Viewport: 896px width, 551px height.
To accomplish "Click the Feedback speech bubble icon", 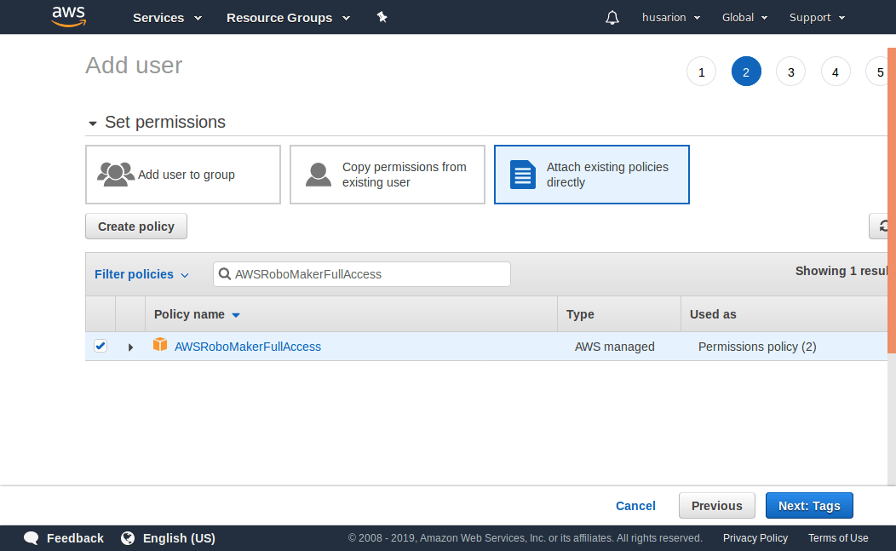I will coord(32,538).
